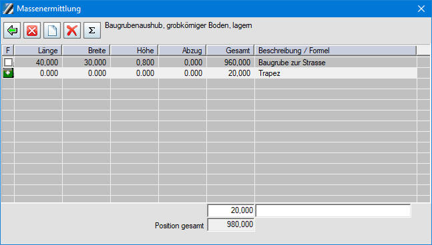
Task: Click the Massenermittlung title bar app icon
Action: 8,9
